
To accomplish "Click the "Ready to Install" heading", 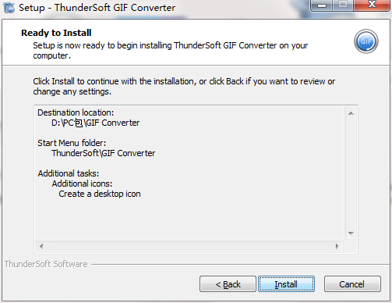I will coord(56,33).
